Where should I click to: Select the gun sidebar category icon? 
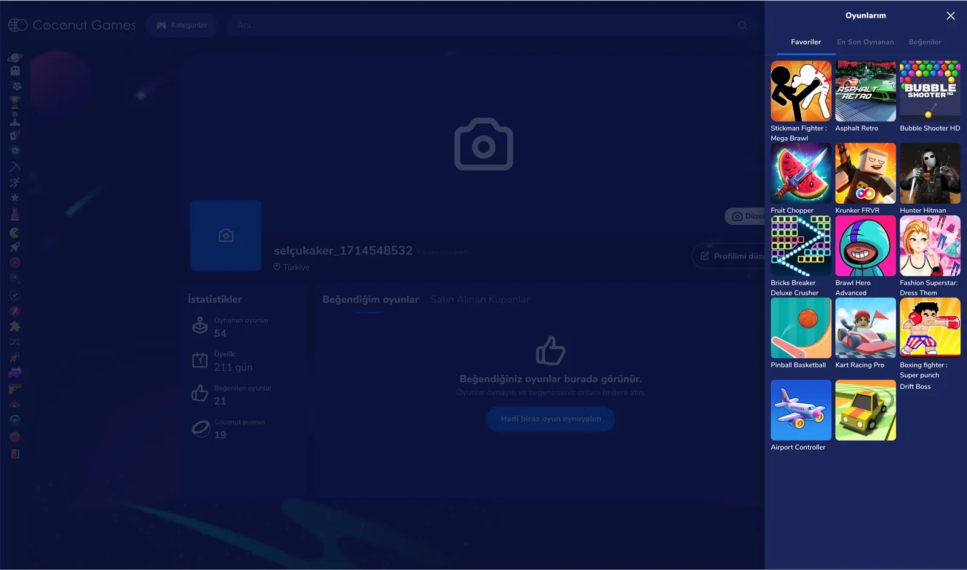[x=15, y=389]
